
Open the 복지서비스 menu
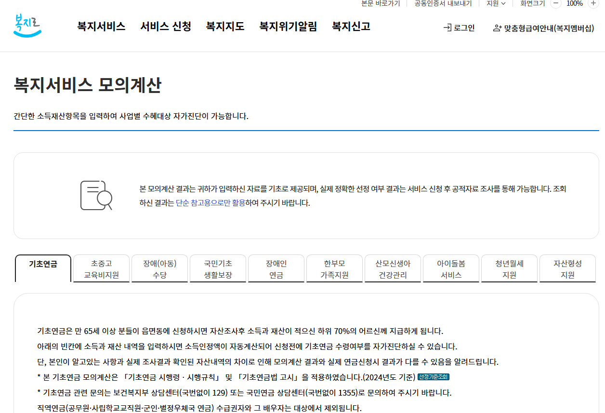[x=101, y=27]
